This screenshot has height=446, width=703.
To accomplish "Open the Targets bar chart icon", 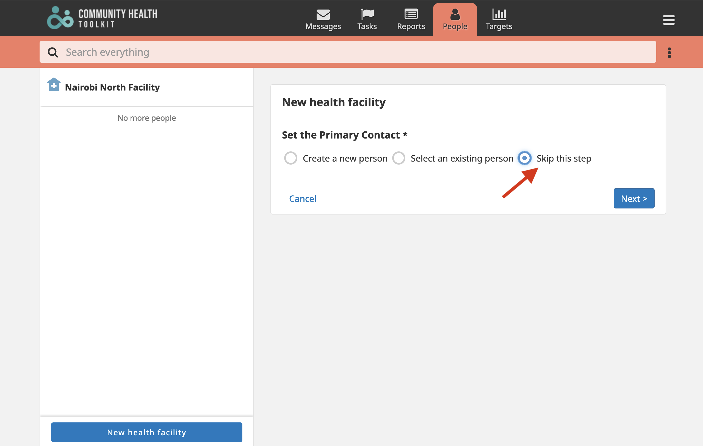I will (499, 14).
